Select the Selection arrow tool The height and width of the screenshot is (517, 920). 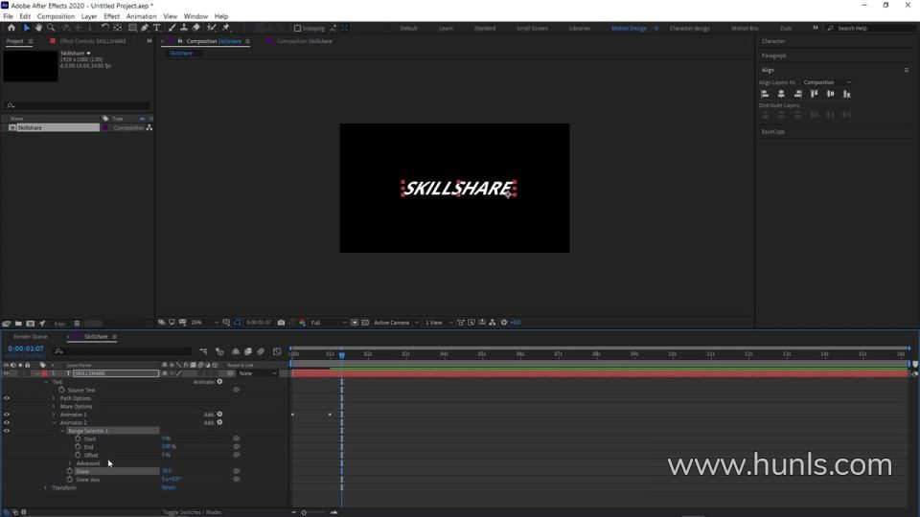27,28
